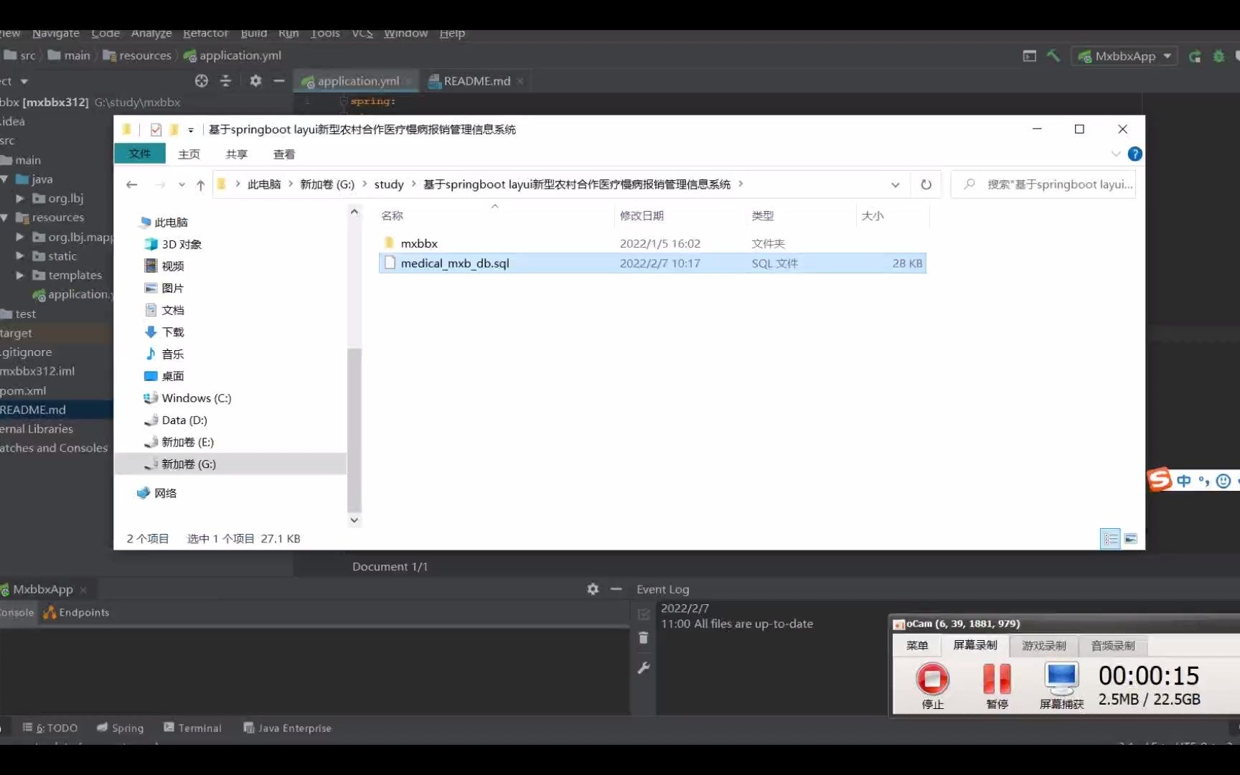Hide the Project panel with minus icon
The image size is (1240, 775).
pyautogui.click(x=279, y=81)
